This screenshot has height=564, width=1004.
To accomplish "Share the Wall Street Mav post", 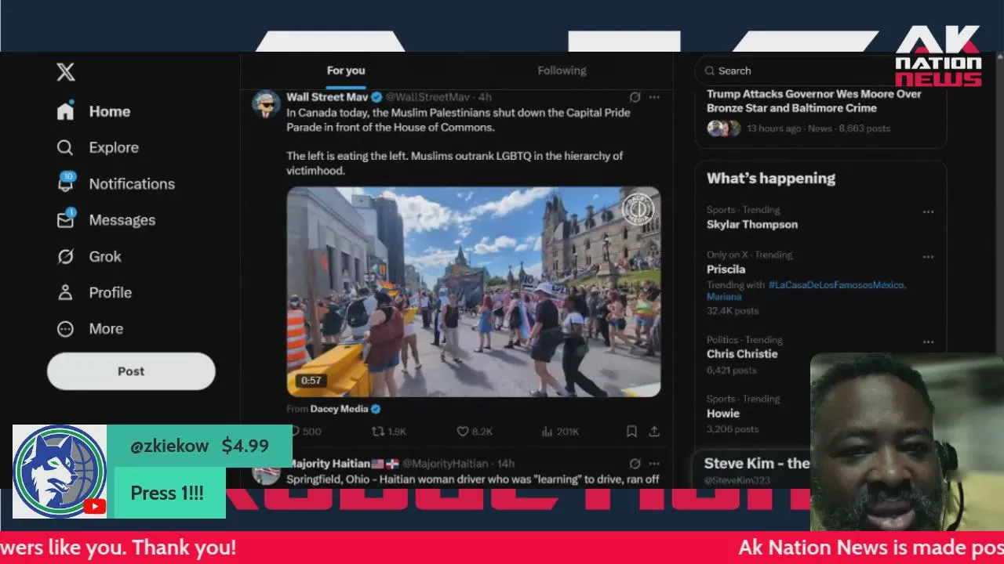I will pyautogui.click(x=654, y=432).
